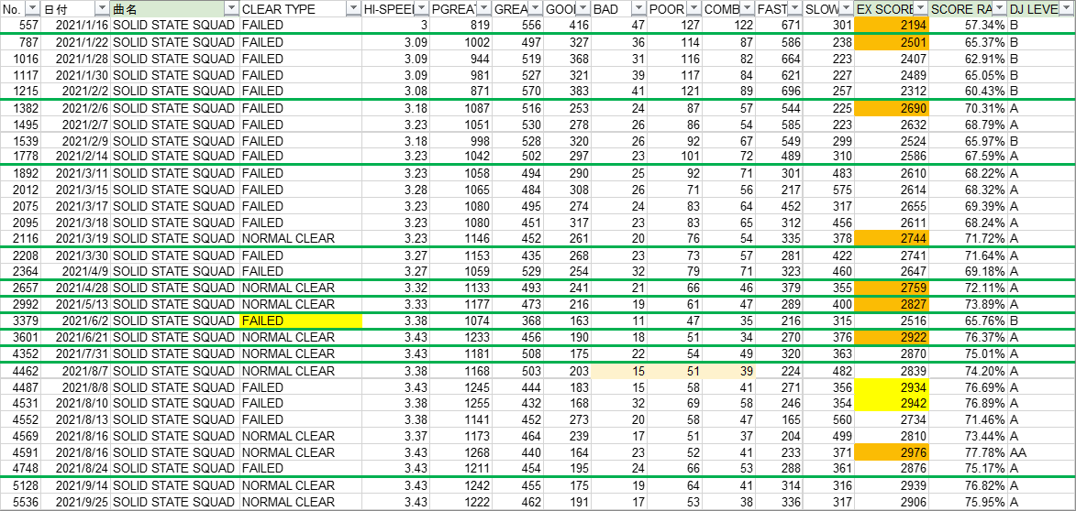Select the DJ level B cell in row 1215

click(x=1042, y=92)
